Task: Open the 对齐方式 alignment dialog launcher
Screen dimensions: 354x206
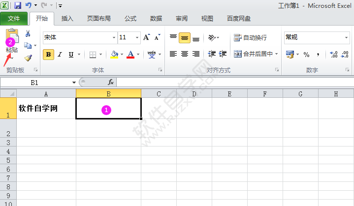Action: click(x=277, y=70)
